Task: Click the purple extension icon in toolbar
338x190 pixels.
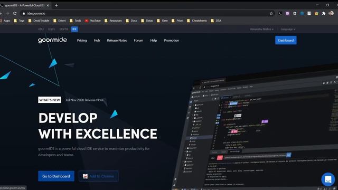Action: click(287, 13)
